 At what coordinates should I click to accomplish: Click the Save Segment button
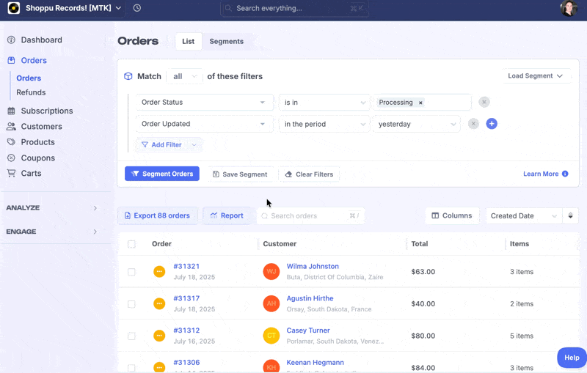(x=241, y=174)
